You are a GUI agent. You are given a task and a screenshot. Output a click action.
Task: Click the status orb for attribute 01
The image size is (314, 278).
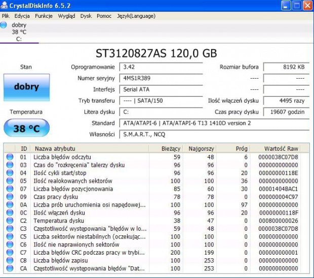coord(10,157)
